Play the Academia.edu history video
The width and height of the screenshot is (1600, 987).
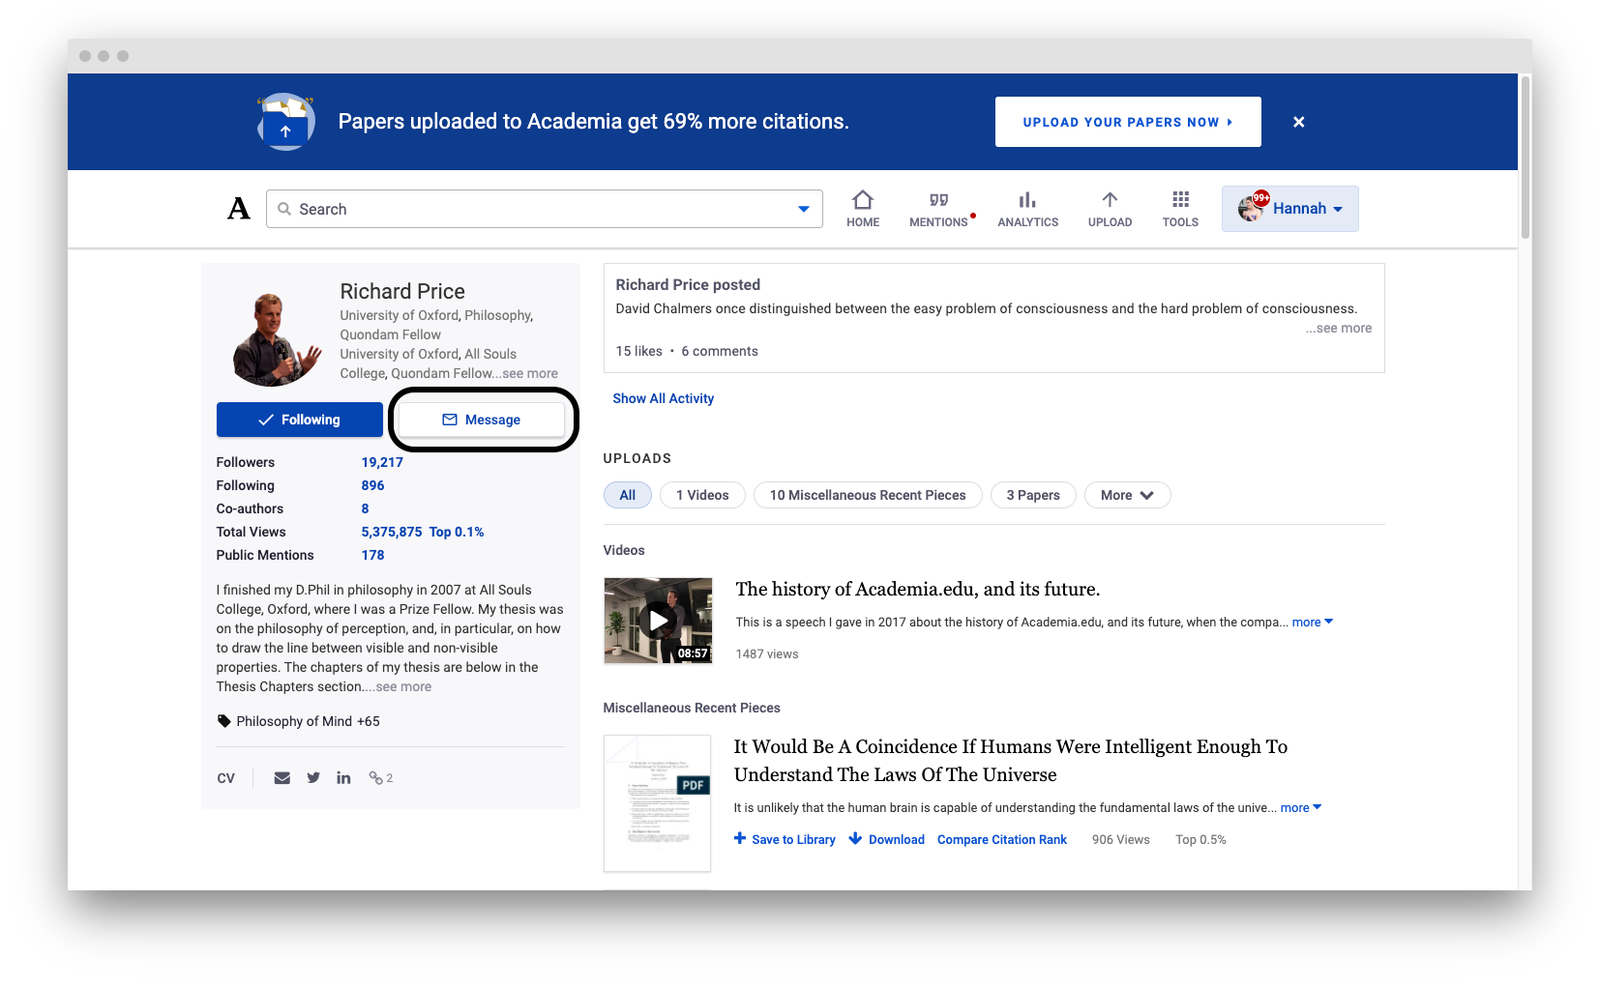point(658,621)
